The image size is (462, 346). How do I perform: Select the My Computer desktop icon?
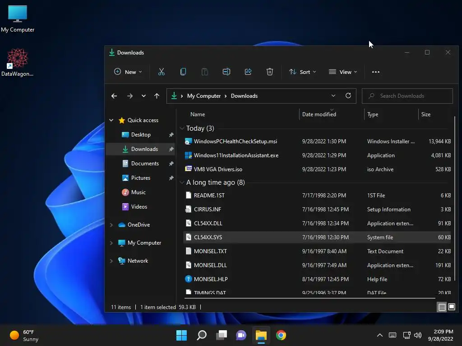click(x=18, y=18)
